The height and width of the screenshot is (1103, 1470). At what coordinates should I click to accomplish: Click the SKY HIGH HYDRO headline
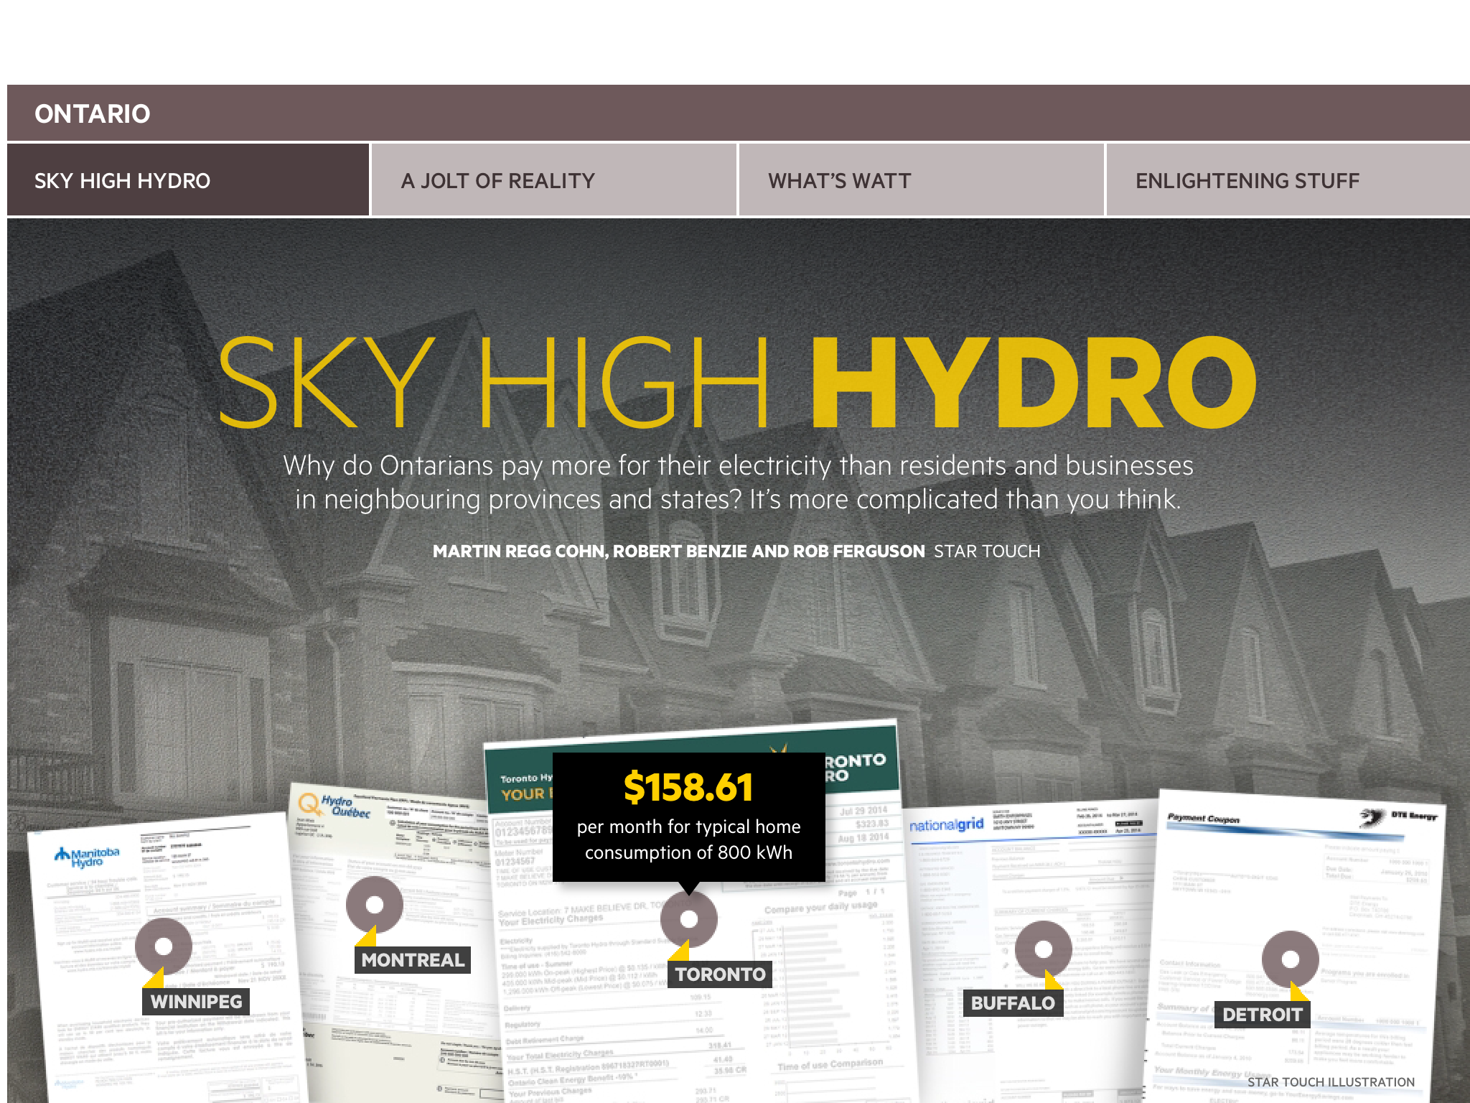pyautogui.click(x=737, y=382)
